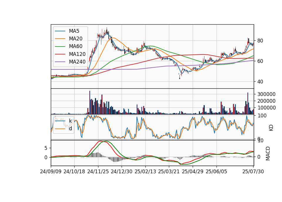Click the 25/04/29 date label
The image size is (282, 202).
pos(193,172)
